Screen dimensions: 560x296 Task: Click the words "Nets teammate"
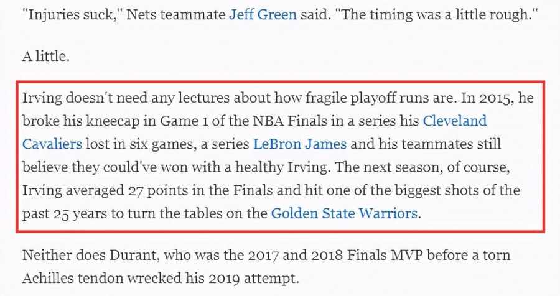175,14
